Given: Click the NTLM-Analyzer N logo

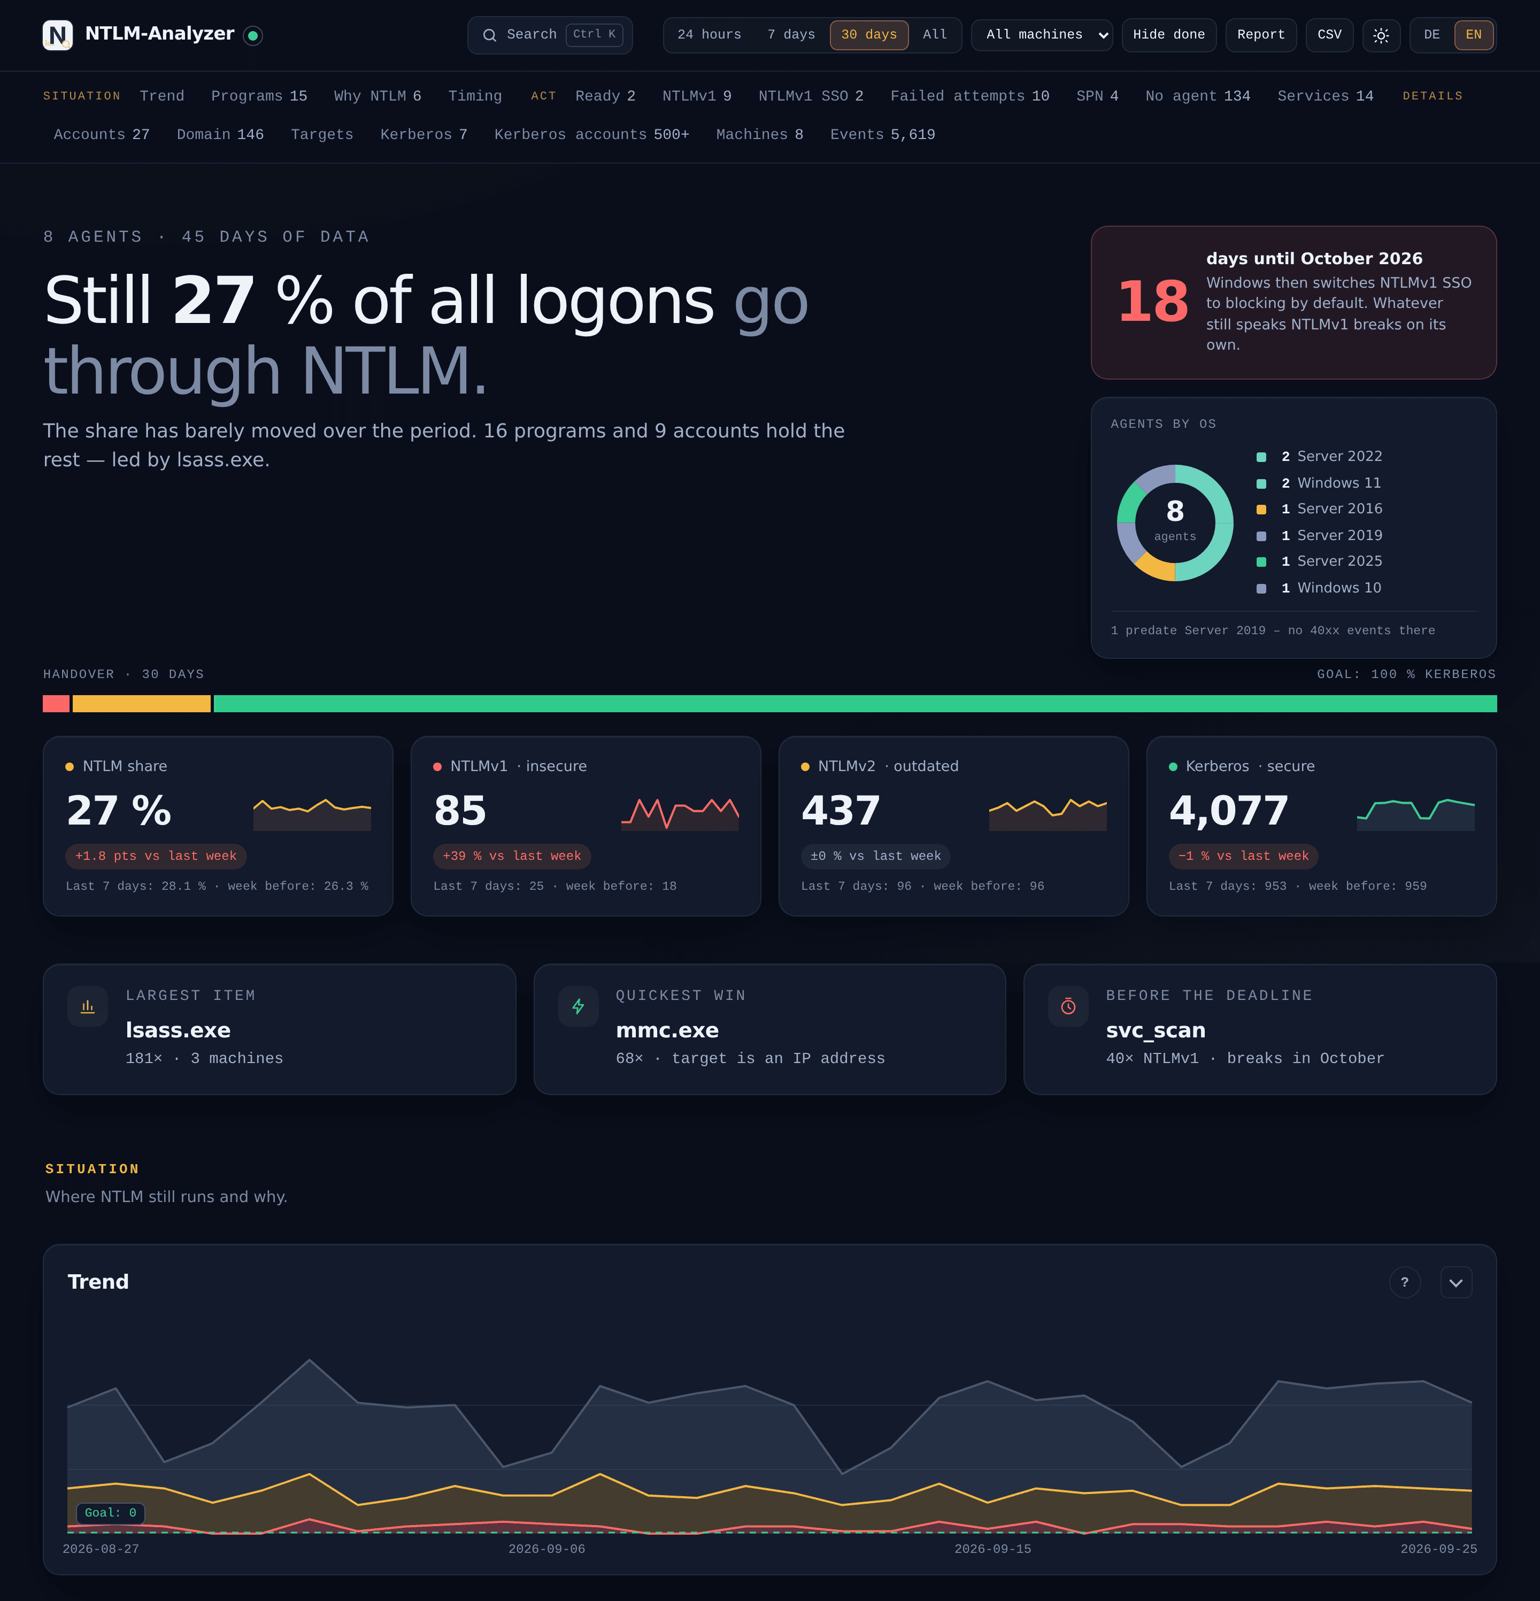Looking at the screenshot, I should tap(57, 35).
